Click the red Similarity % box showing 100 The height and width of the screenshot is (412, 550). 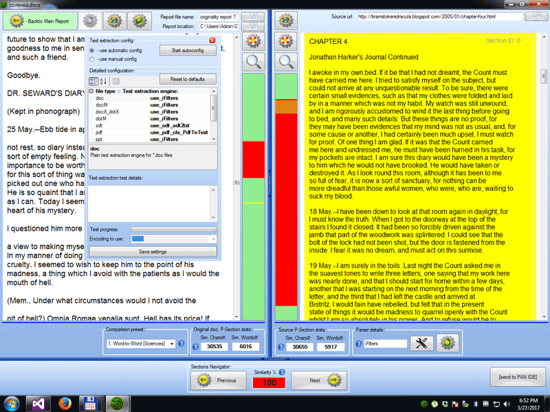[x=269, y=382]
